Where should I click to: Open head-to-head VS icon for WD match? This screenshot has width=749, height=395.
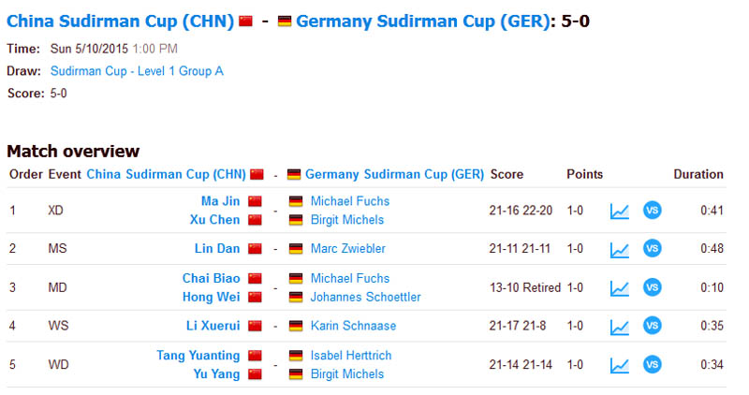click(652, 364)
